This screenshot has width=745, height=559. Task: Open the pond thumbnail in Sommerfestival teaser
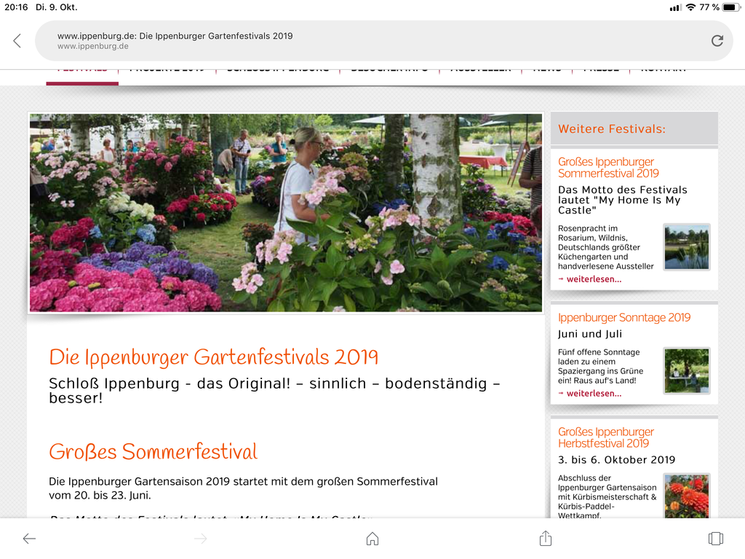coord(687,247)
